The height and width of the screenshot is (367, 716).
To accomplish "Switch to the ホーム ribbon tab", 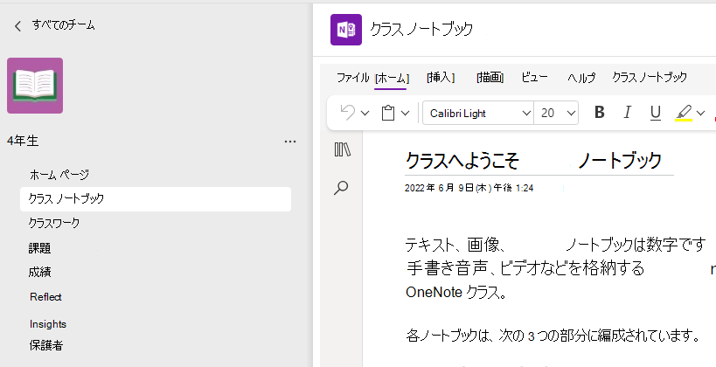I will tap(392, 78).
